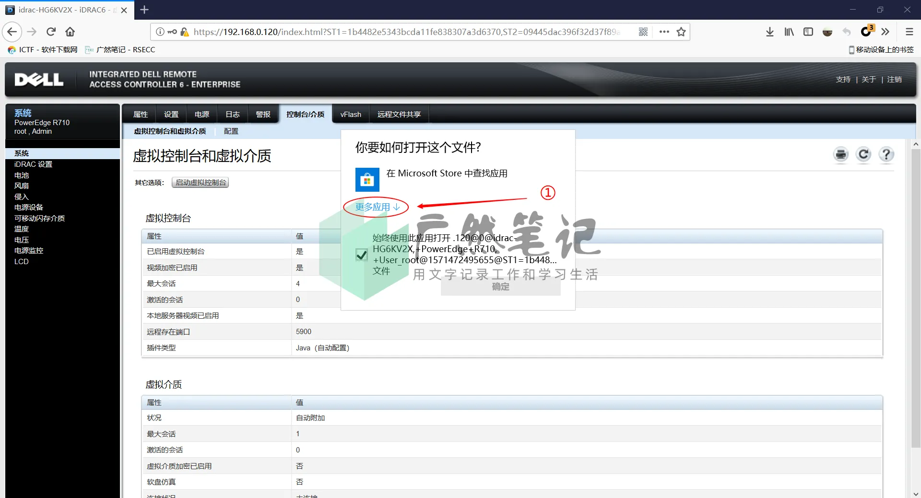Open site information icon in address bar
The height and width of the screenshot is (498, 921).
(x=160, y=32)
